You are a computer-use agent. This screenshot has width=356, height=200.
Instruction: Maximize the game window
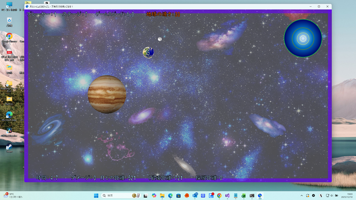pyautogui.click(x=319, y=6)
